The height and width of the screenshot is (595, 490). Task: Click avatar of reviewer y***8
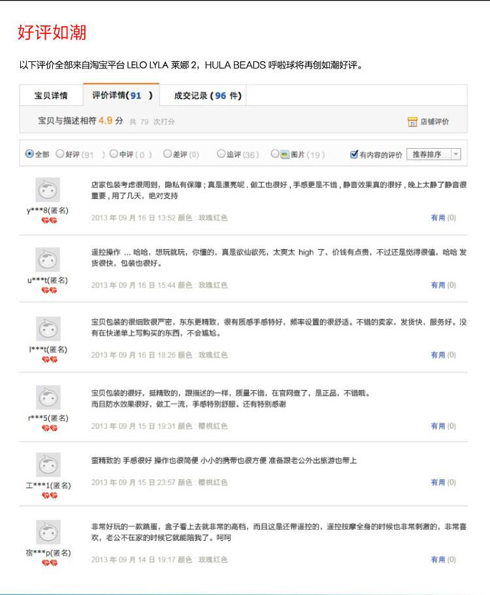pos(48,191)
